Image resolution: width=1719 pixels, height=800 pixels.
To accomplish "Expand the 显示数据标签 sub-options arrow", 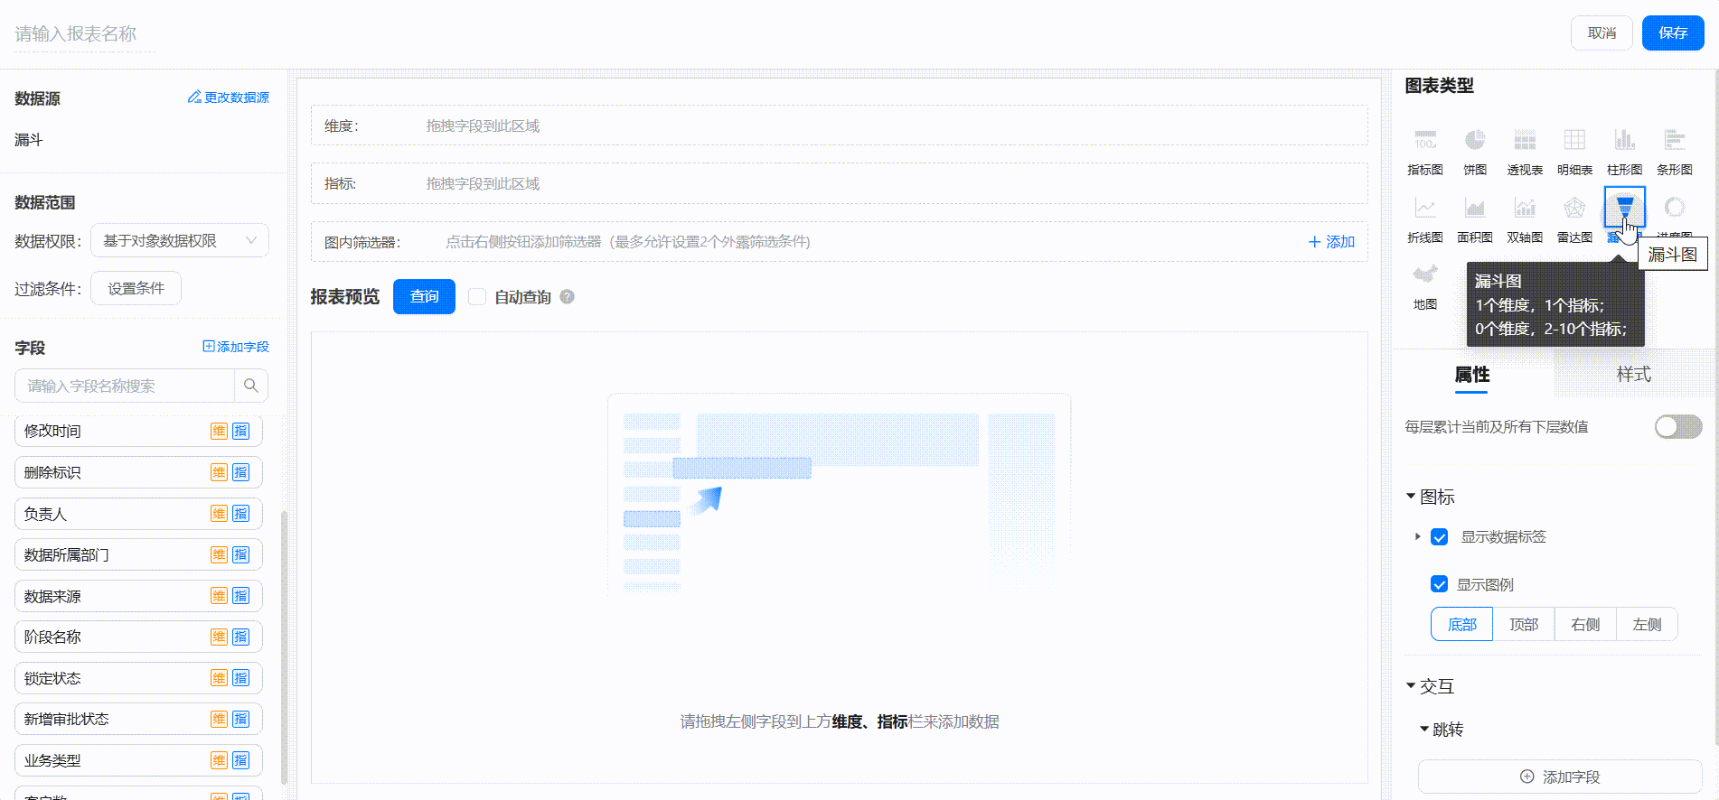I will coord(1417,536).
